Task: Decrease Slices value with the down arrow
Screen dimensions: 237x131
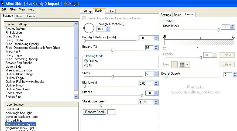Action: click(156, 75)
